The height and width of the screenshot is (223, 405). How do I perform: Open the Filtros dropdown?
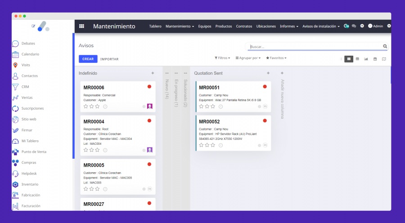coord(222,58)
